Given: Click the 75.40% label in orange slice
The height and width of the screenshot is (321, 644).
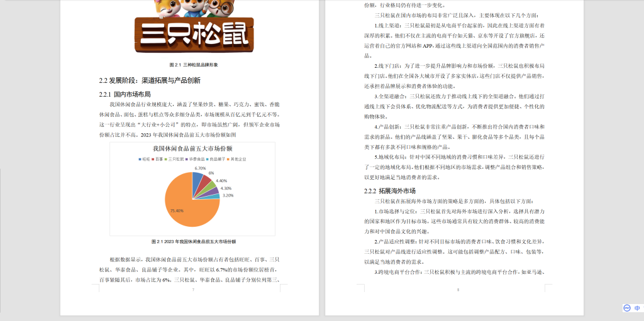Looking at the screenshot, I should pyautogui.click(x=177, y=210).
